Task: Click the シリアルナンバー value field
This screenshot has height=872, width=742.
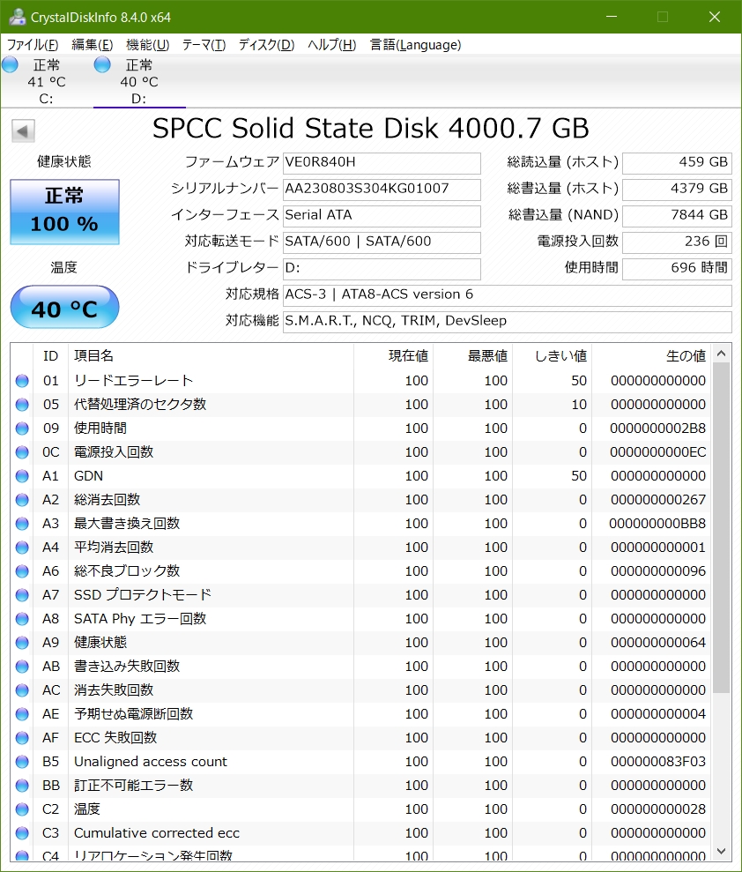Action: 382,189
